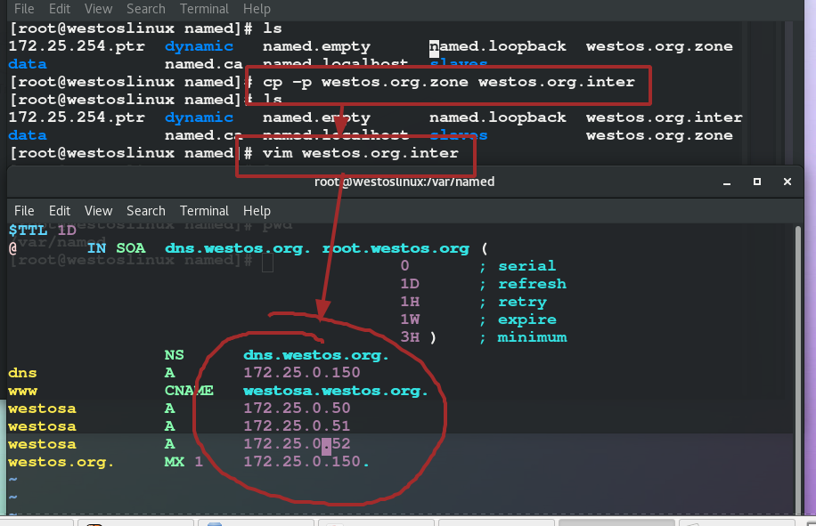816x526 pixels.
Task: Open Edit menu of the background terminal
Action: [x=60, y=9]
